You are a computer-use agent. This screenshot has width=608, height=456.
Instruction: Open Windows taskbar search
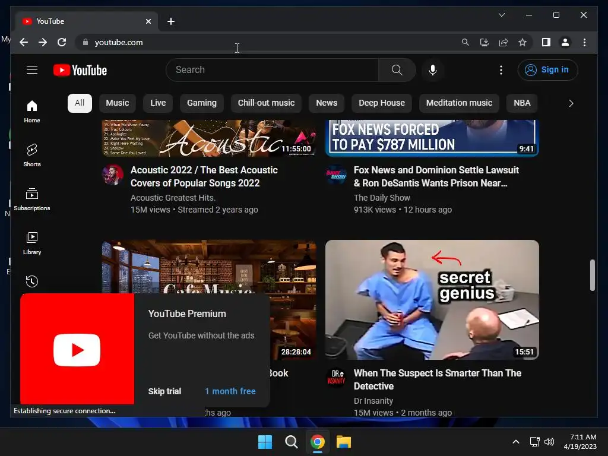tap(291, 442)
